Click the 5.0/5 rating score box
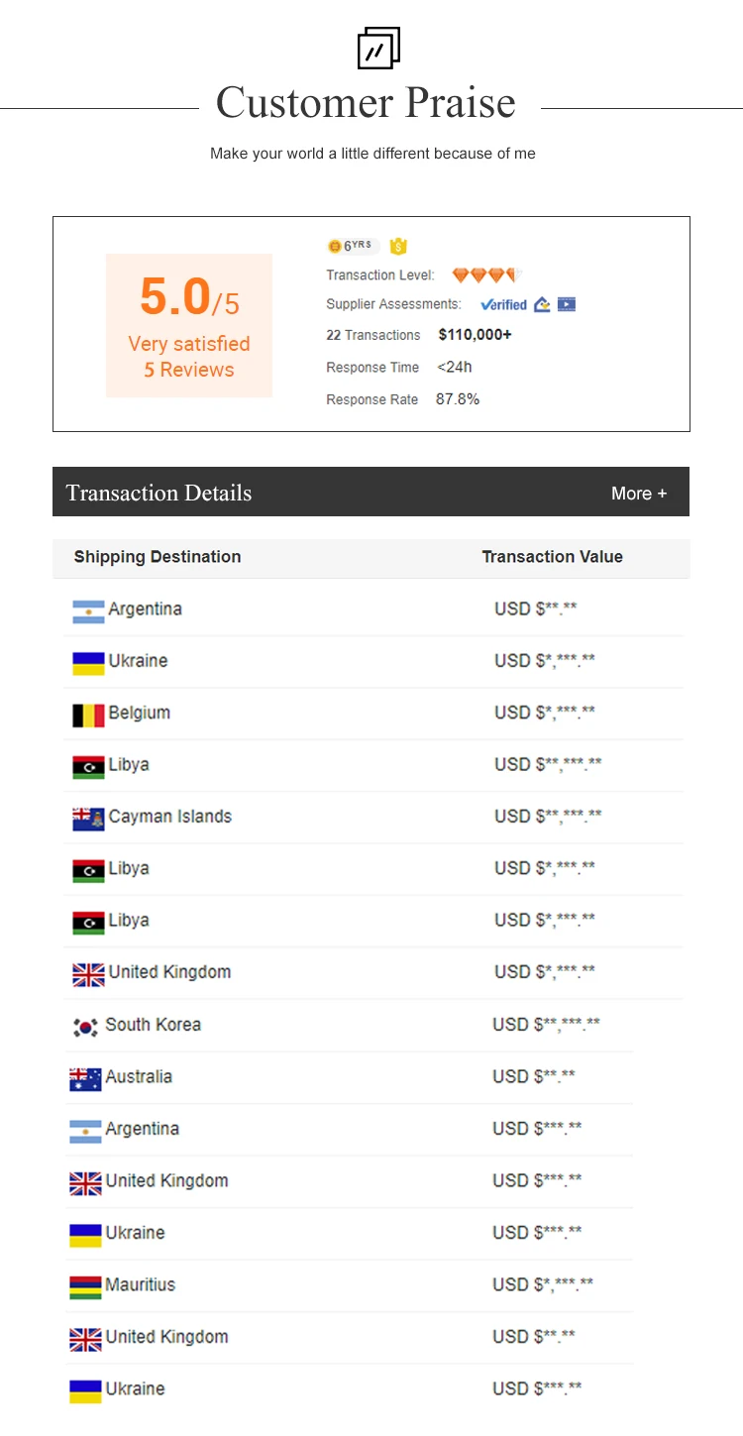The height and width of the screenshot is (1436, 743). (x=189, y=325)
